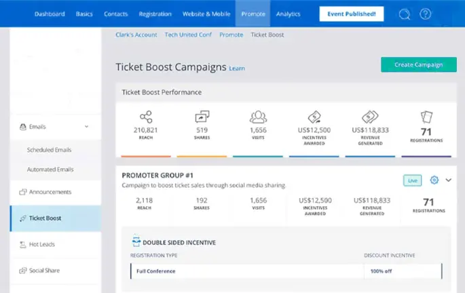Click the Incentives Awarded ticket icon
465x293 pixels.
point(314,117)
